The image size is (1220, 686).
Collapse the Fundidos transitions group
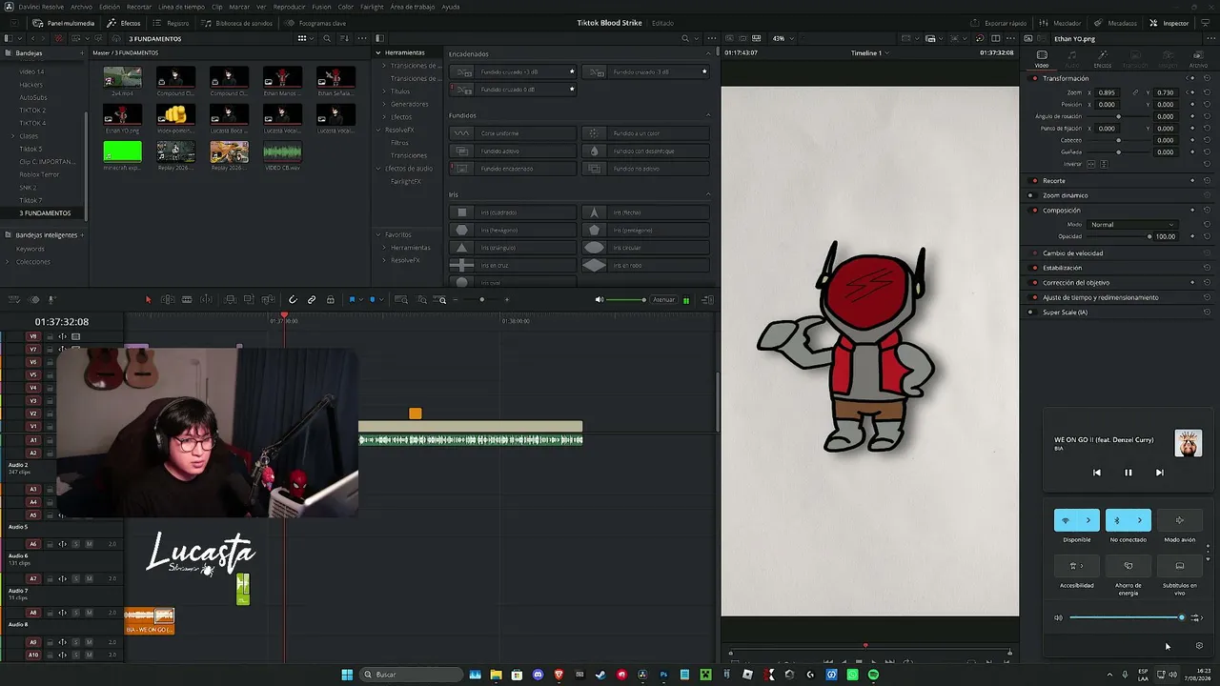coord(707,115)
